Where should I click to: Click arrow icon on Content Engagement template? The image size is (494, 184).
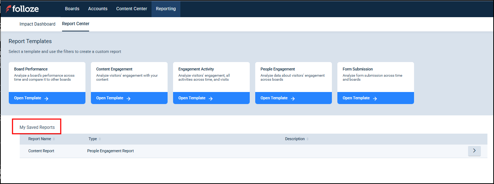pos(129,98)
